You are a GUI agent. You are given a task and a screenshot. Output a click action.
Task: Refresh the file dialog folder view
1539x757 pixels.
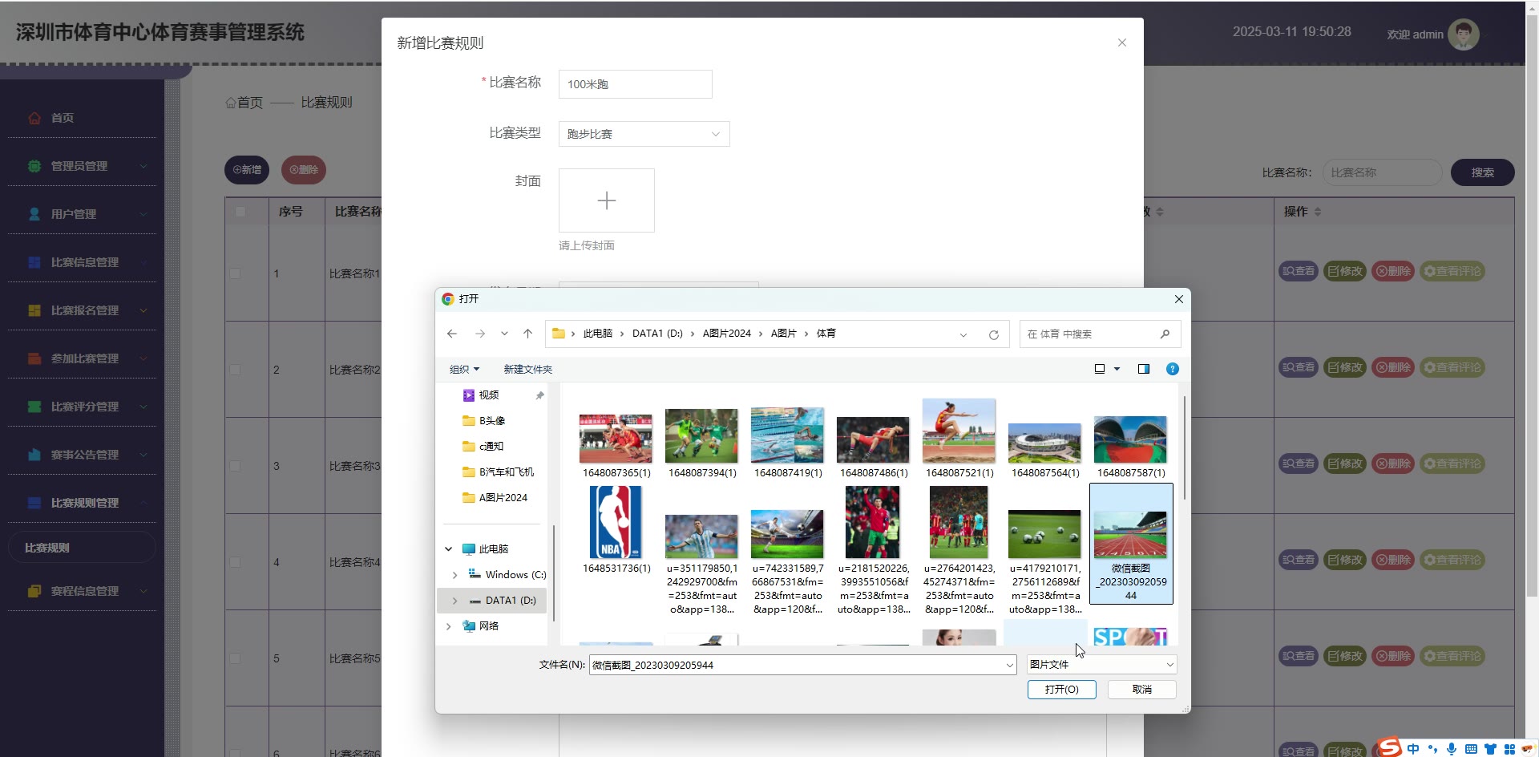[x=993, y=334]
